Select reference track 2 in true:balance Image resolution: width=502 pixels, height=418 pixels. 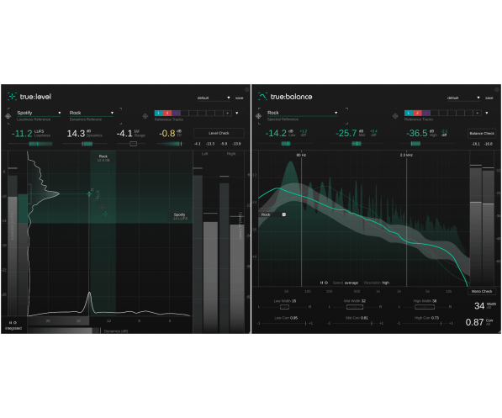(x=417, y=113)
